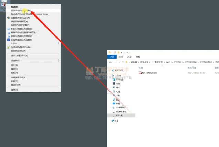219x147 pixels.
Task: Switch to the 共享 ribbon tab
Action: click(x=129, y=57)
